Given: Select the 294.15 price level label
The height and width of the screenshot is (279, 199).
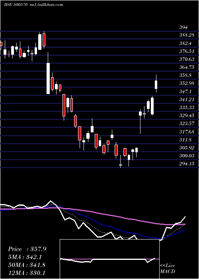Looking at the screenshot, I should tap(187, 164).
